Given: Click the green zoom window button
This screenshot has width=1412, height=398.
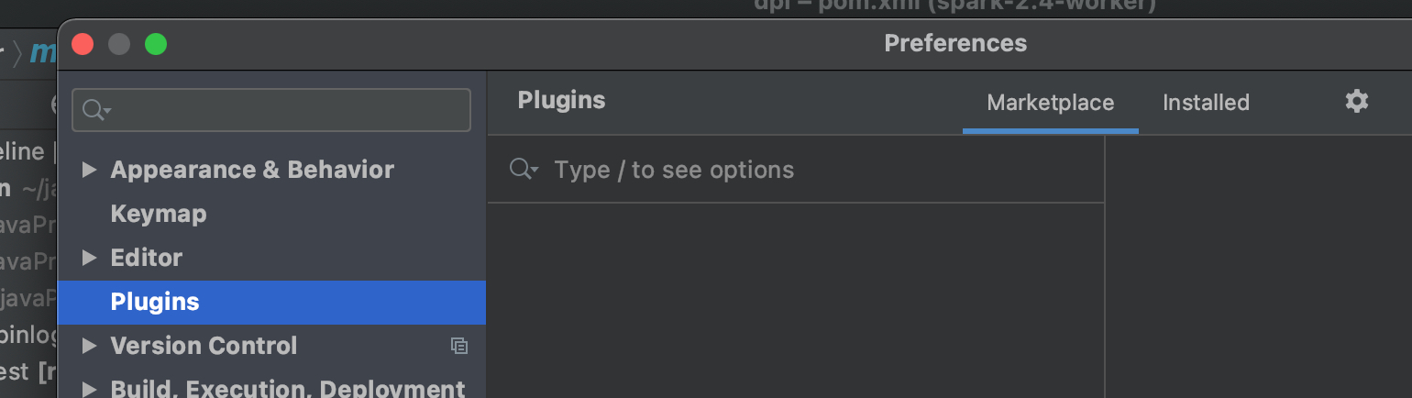Looking at the screenshot, I should tap(156, 44).
